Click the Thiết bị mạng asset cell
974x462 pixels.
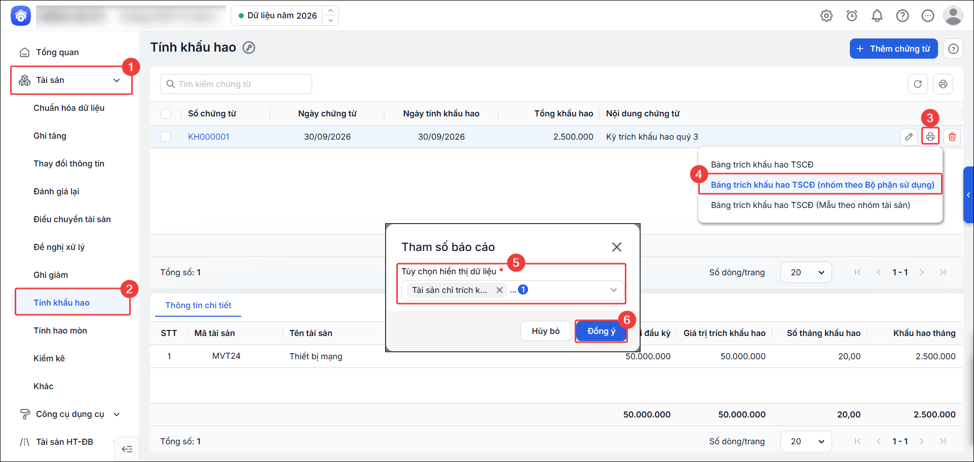(x=316, y=356)
